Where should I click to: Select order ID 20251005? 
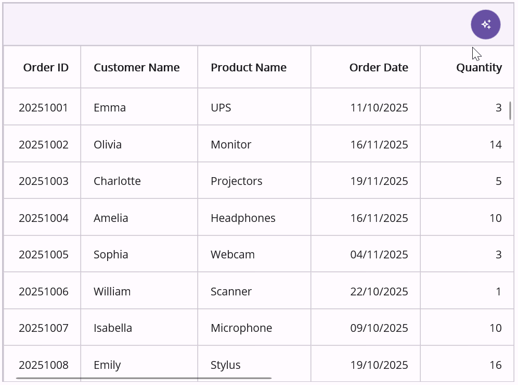[x=44, y=254]
